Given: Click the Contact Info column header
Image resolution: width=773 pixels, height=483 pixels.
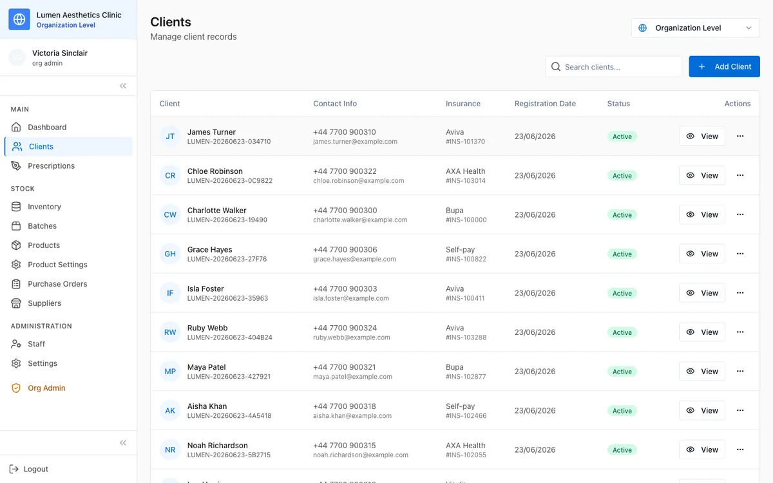Looking at the screenshot, I should tap(335, 104).
